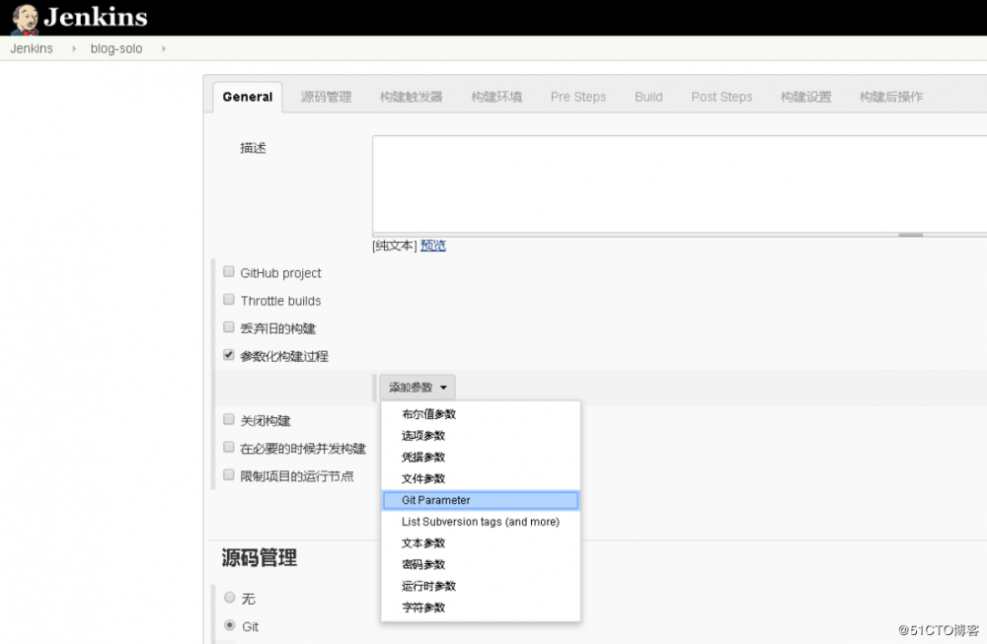This screenshot has height=644, width=987.
Task: Check the 丢弃旧的构建 option
Action: click(x=228, y=327)
